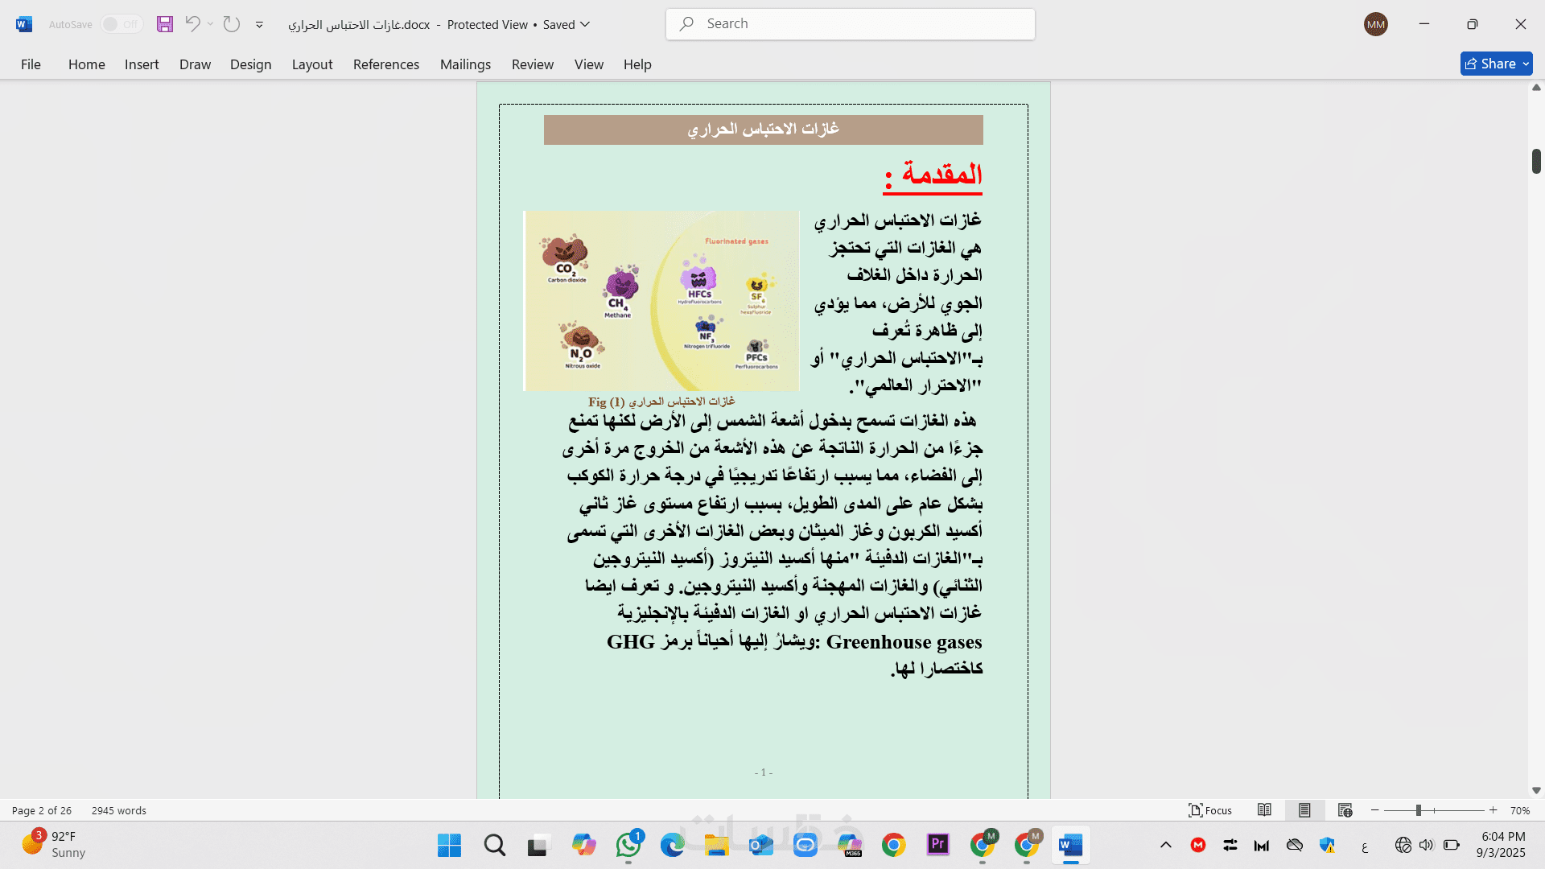
Task: Select Print Layout view icon
Action: click(x=1304, y=810)
